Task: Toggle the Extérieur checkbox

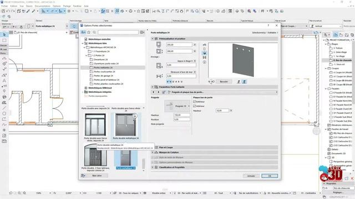Action: point(195,102)
